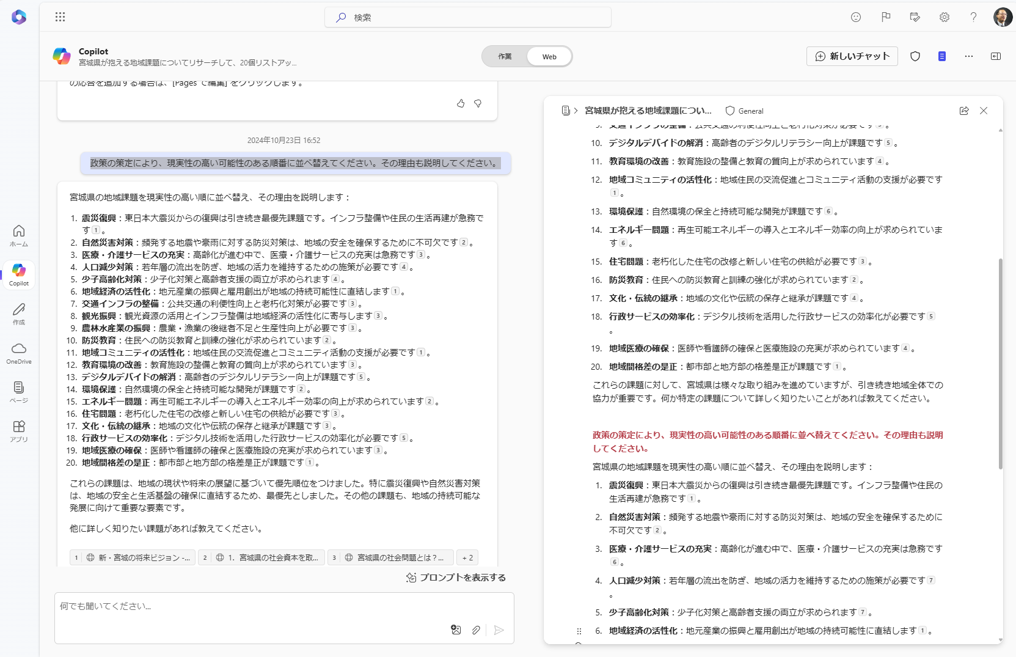Screen dimensions: 1016x657
Task: Open the account profile picture
Action: (1003, 17)
